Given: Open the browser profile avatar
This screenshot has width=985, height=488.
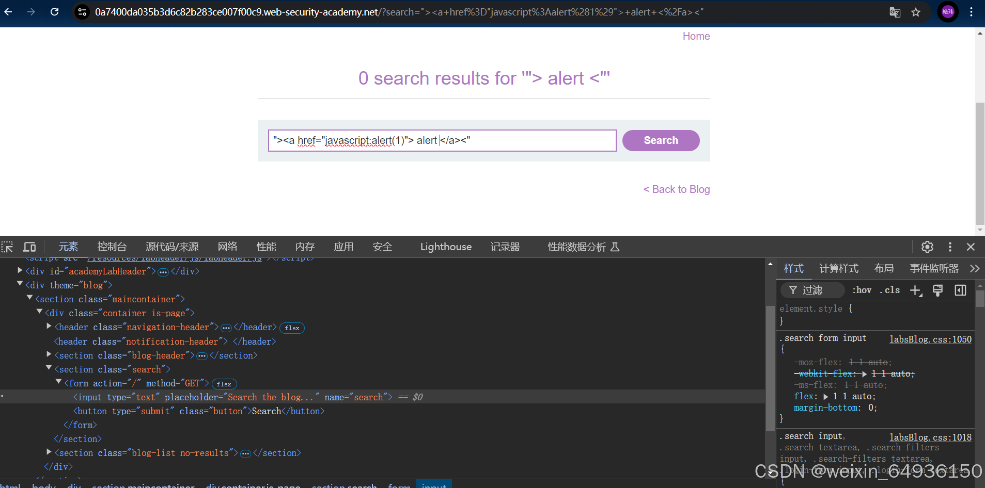Looking at the screenshot, I should (948, 12).
